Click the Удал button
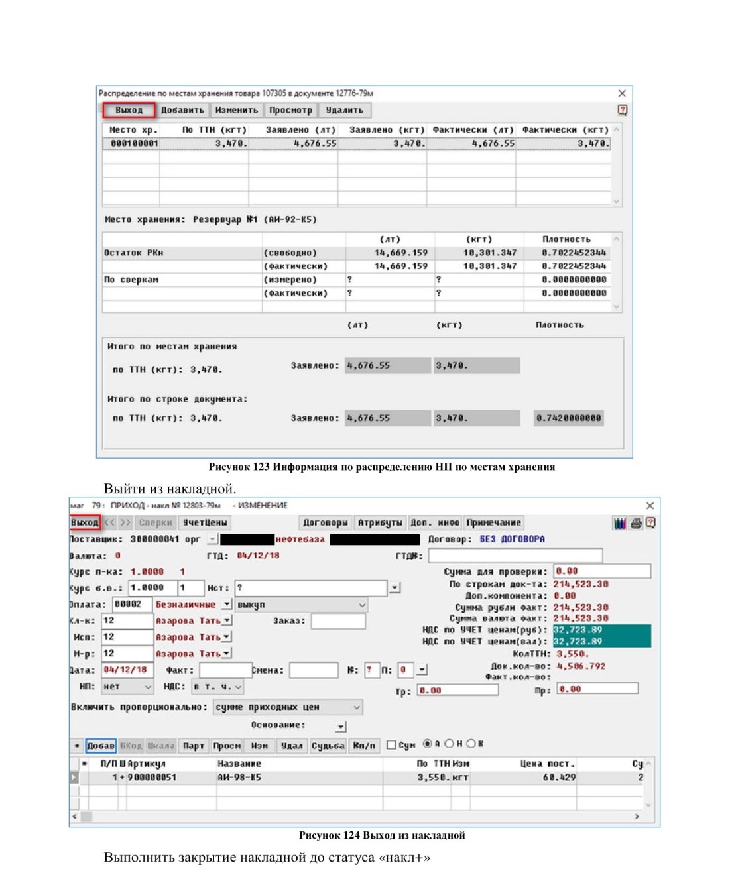730x883 pixels. pyautogui.click(x=292, y=746)
